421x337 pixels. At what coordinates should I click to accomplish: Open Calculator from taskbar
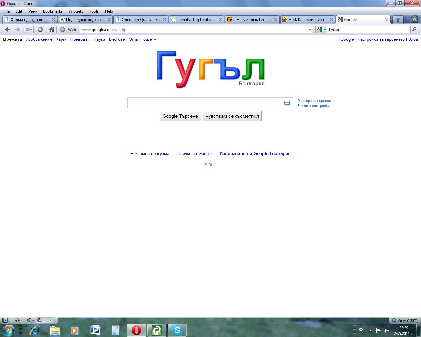click(116, 330)
